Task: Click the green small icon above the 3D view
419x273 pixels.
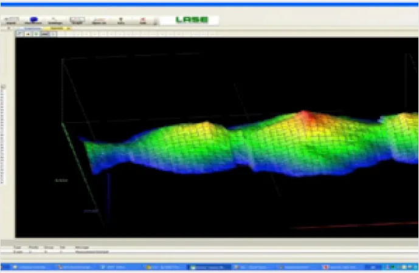Action: coord(36,34)
